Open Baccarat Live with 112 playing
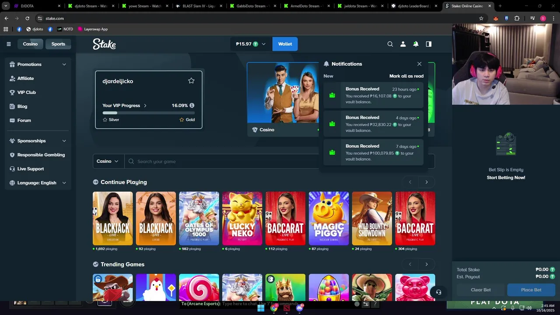The width and height of the screenshot is (560, 315). (x=286, y=218)
